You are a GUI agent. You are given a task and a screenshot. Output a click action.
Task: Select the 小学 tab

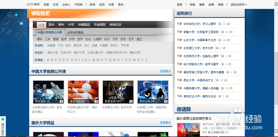point(71,25)
